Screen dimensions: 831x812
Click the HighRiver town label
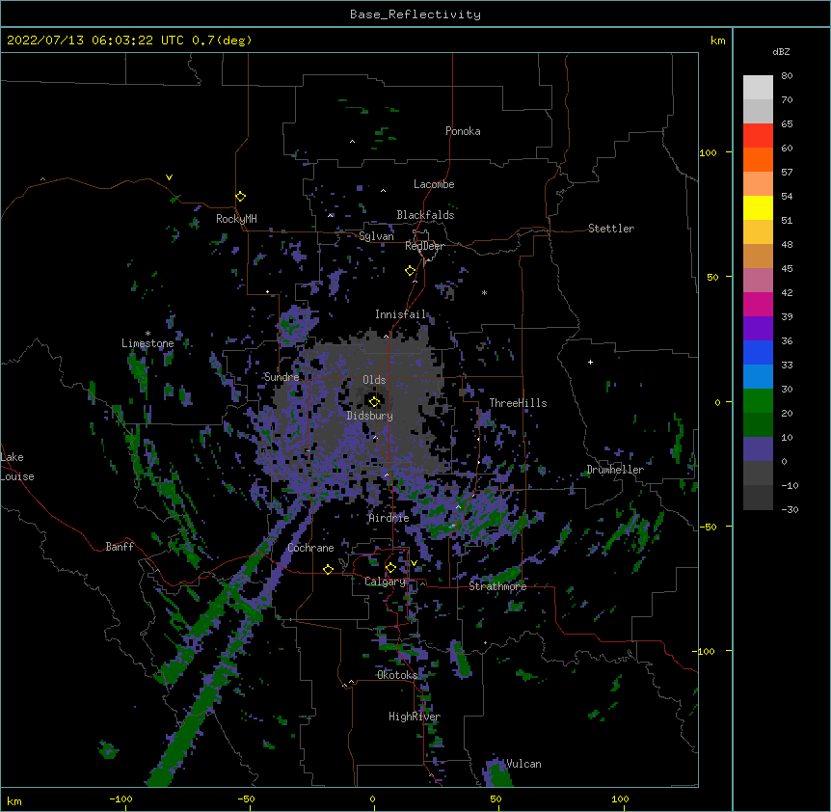(415, 717)
